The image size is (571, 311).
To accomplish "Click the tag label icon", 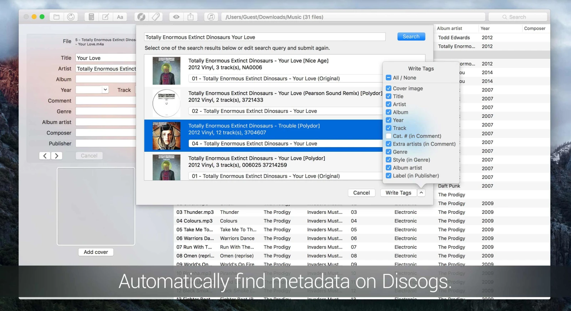I will click(x=156, y=17).
